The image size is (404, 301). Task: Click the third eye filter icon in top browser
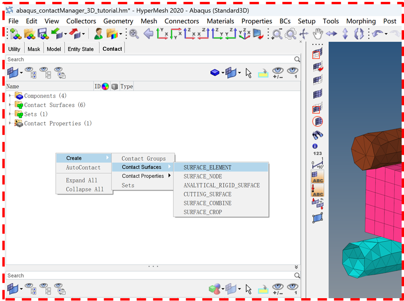click(x=60, y=73)
